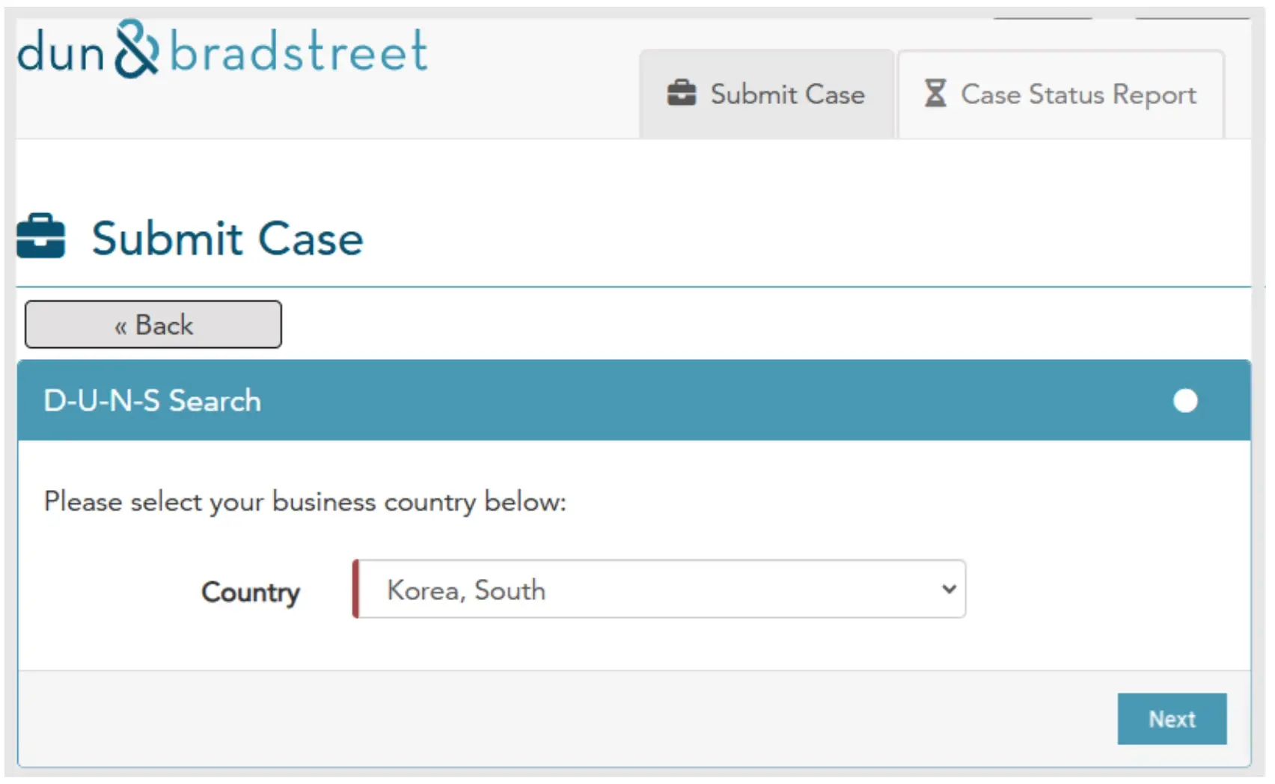Image resolution: width=1275 pixels, height=784 pixels.
Task: Switch to Case Status Report tab
Action: coord(1061,94)
